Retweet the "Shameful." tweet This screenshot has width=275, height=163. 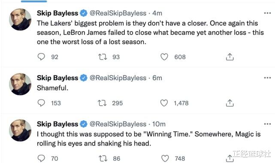point(102,103)
